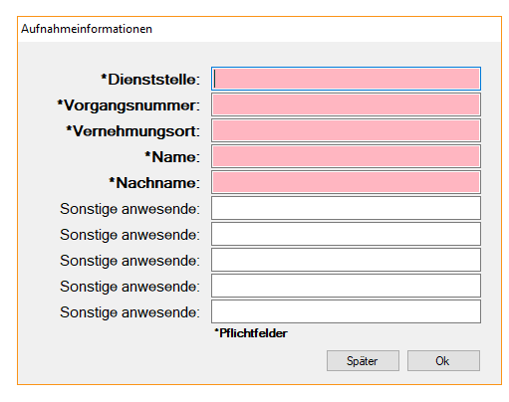Focus the Vorgangsnummer text field
This screenshot has width=509, height=402.
point(346,104)
